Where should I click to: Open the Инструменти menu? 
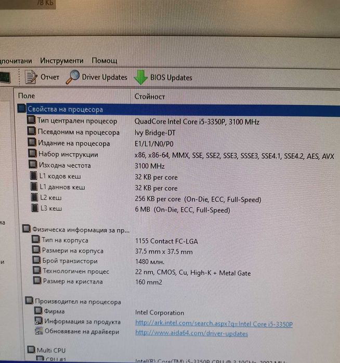point(62,61)
